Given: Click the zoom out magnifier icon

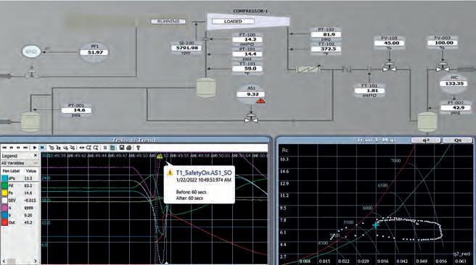Looking at the screenshot, I should (96, 148).
